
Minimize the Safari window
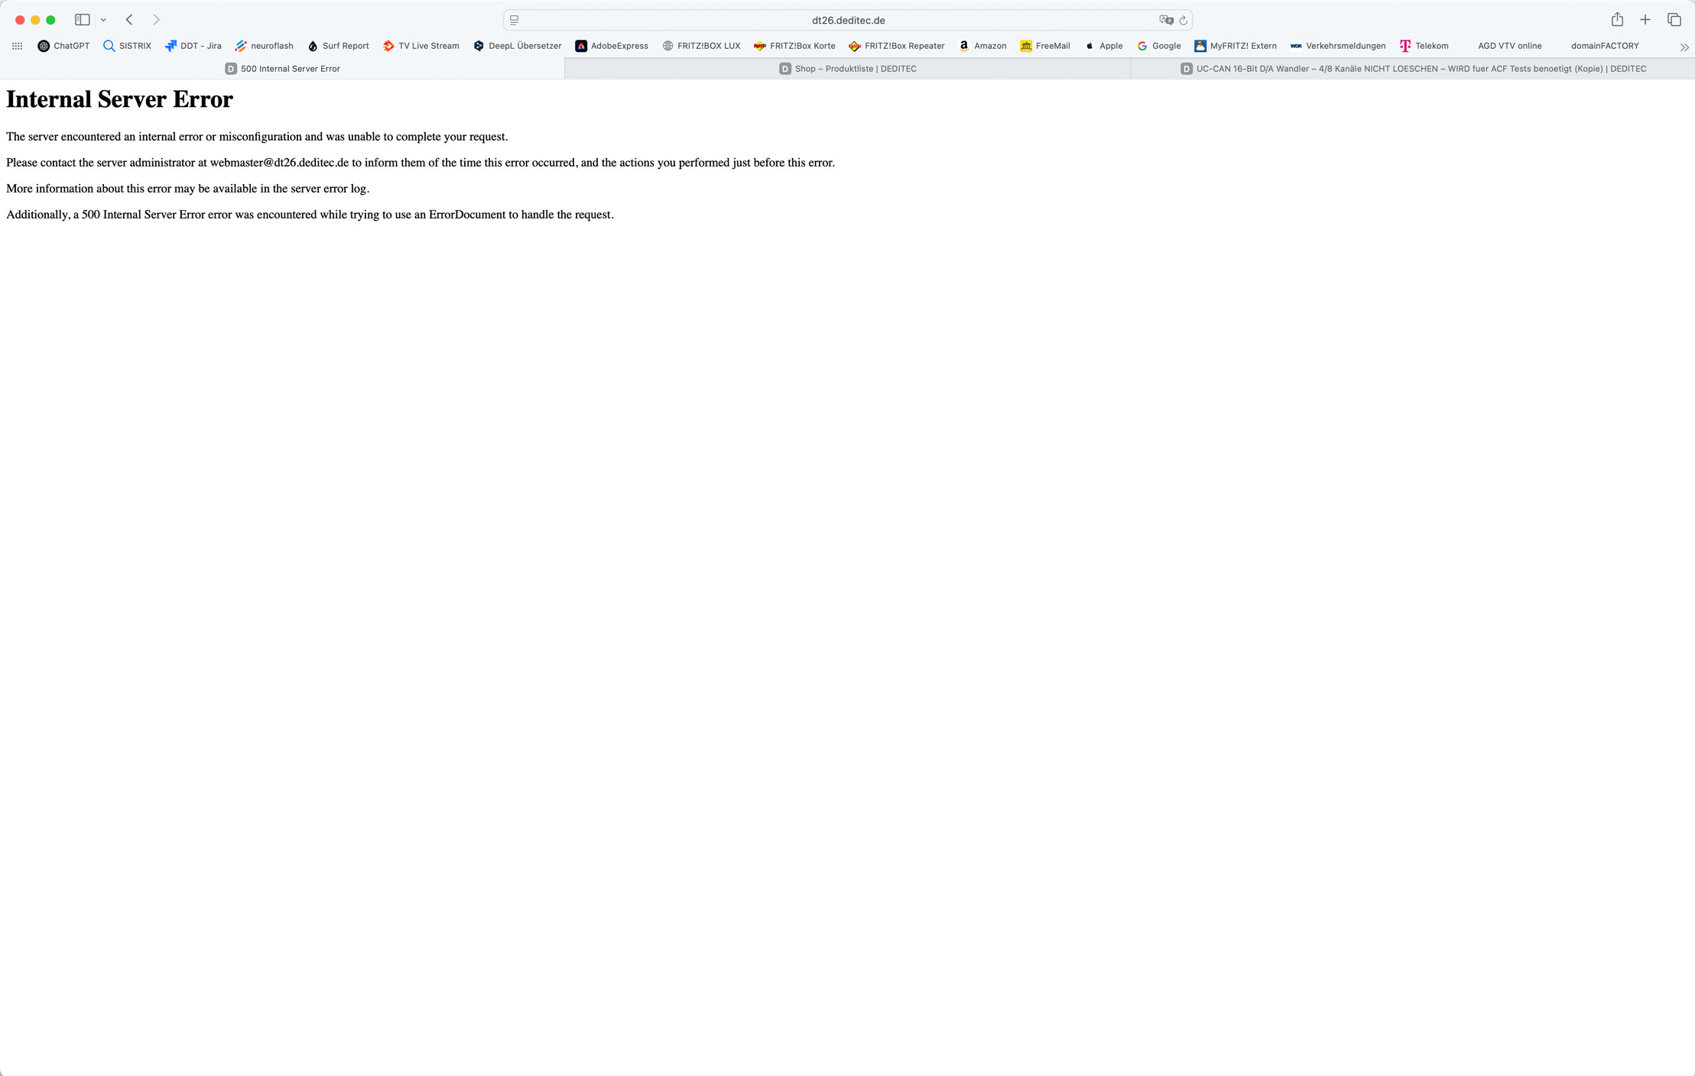pos(35,20)
